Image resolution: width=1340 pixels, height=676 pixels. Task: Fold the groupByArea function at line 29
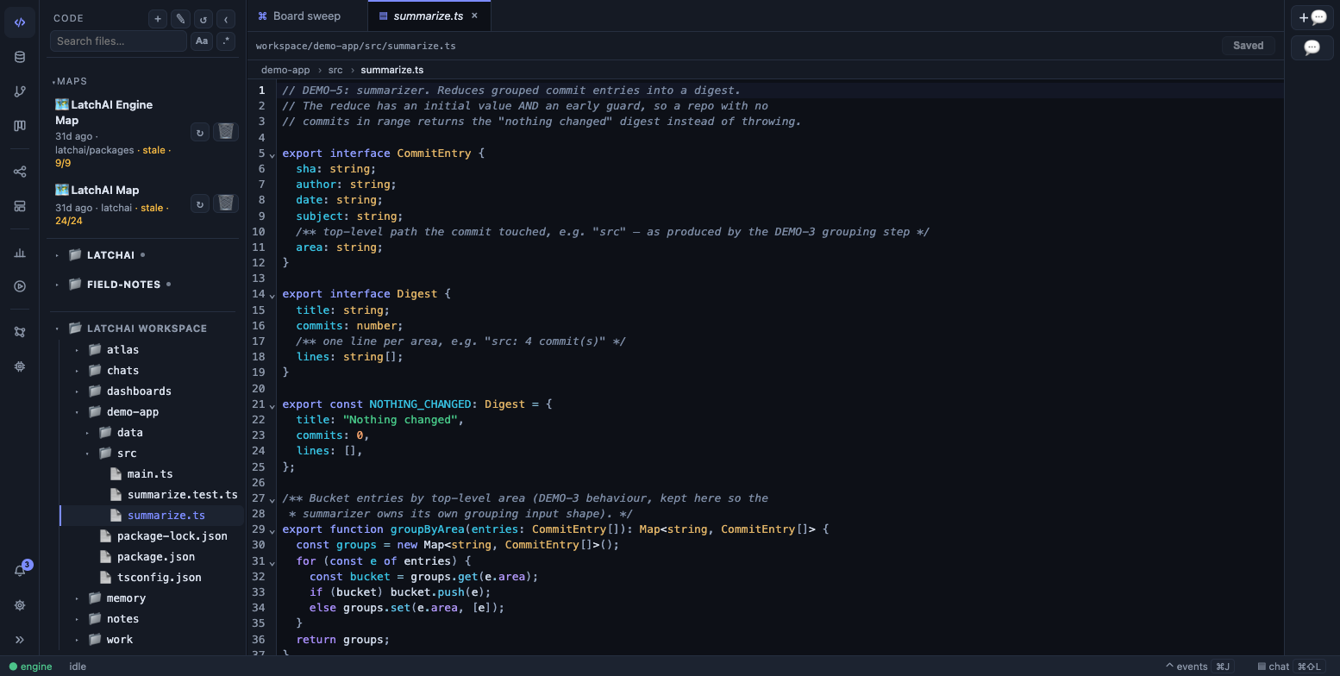point(272,530)
